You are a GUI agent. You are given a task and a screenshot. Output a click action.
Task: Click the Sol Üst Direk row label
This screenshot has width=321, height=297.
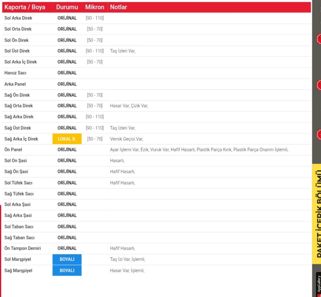tap(17, 51)
